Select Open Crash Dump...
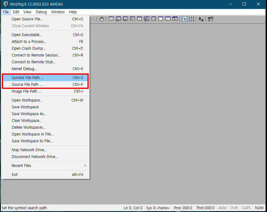This screenshot has height=212, width=267. coord(45,48)
